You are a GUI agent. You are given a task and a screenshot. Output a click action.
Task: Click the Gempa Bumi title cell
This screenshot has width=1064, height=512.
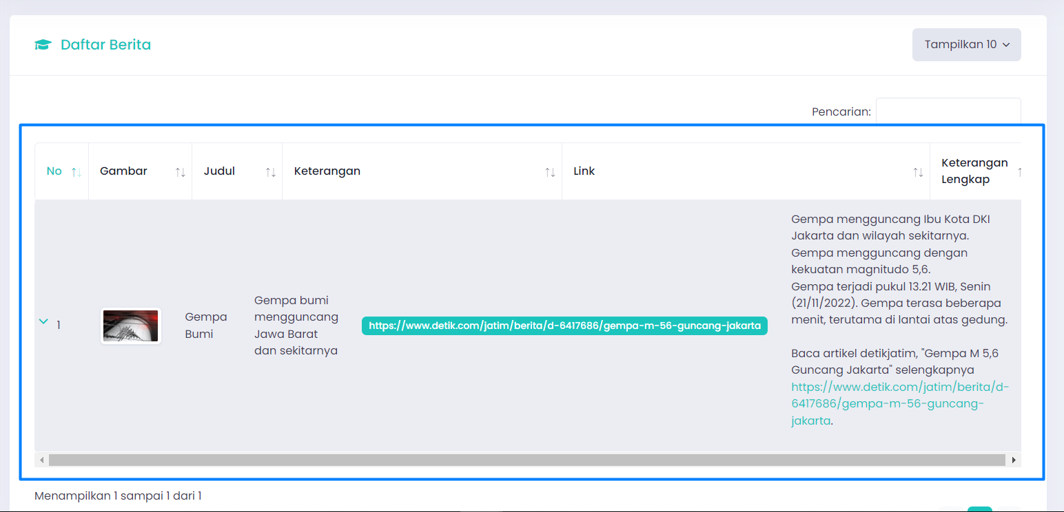[x=206, y=326]
